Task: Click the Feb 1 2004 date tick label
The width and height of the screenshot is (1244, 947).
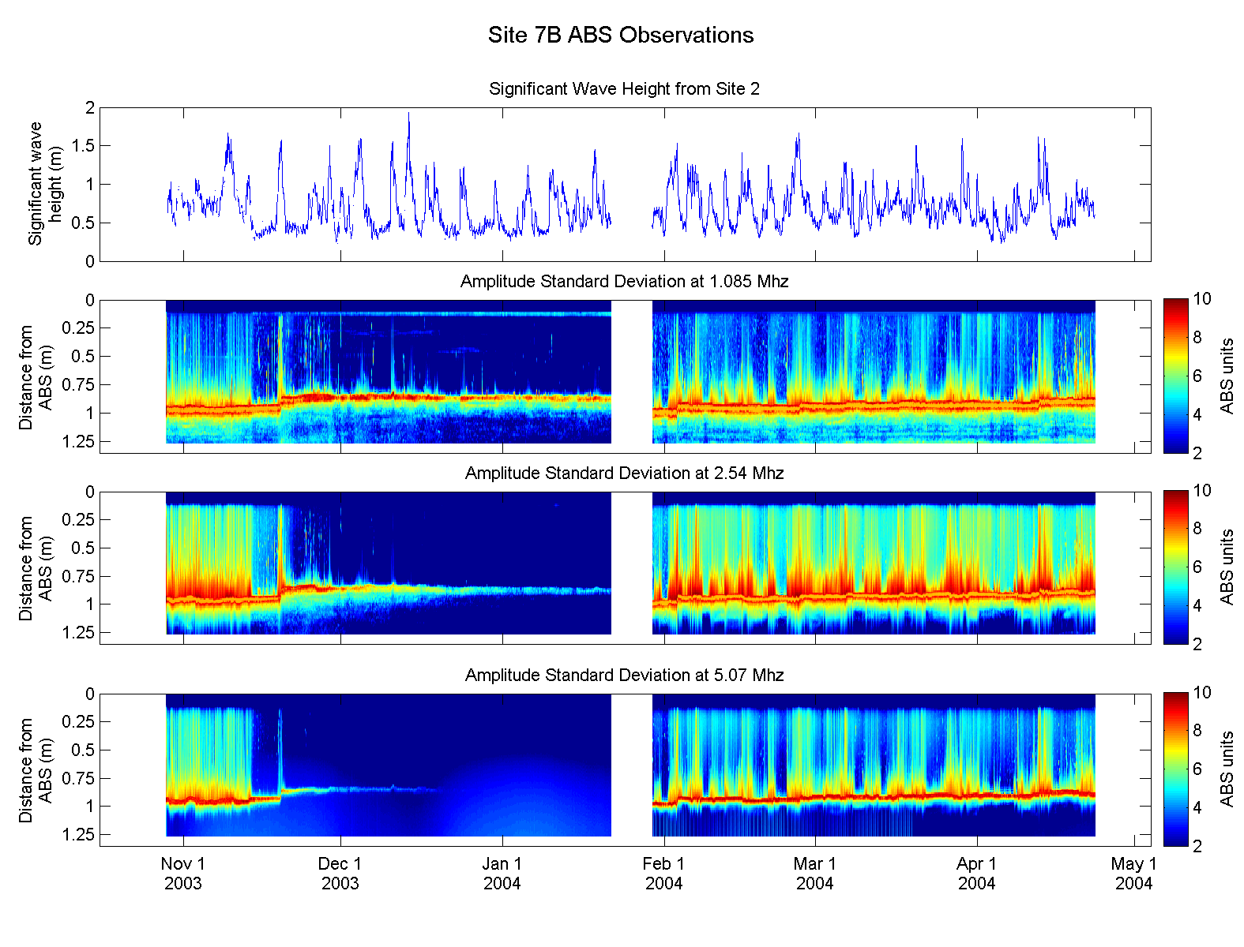Action: pyautogui.click(x=663, y=874)
